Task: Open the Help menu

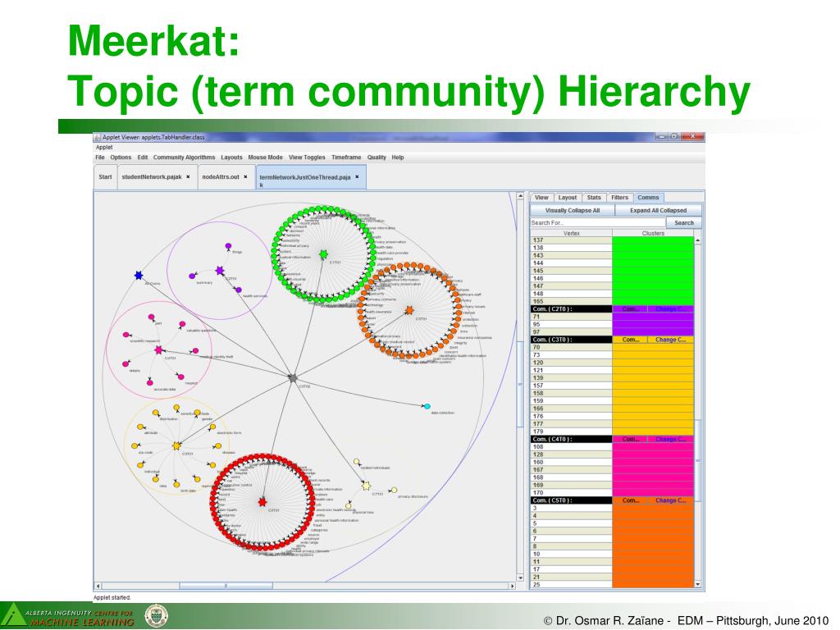Action: [398, 157]
